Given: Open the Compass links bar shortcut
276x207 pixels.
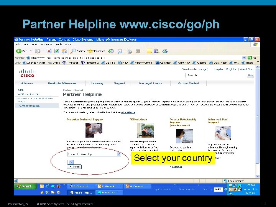Looking at the screenshot, I should click(163, 62).
